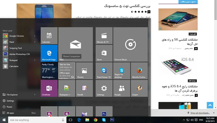The width and height of the screenshot is (217, 123).
Task: Click Show all downloads link
Action: tap(200, 113)
